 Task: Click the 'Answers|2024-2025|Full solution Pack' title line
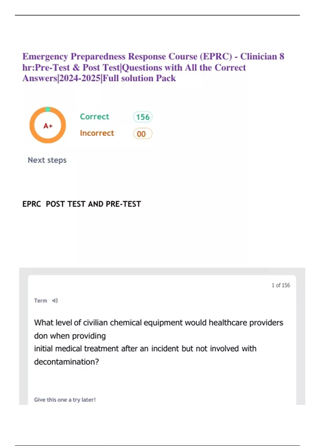pyautogui.click(x=99, y=78)
